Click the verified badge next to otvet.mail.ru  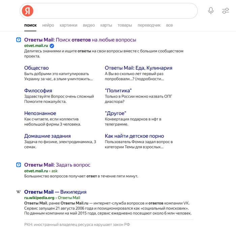point(52,46)
